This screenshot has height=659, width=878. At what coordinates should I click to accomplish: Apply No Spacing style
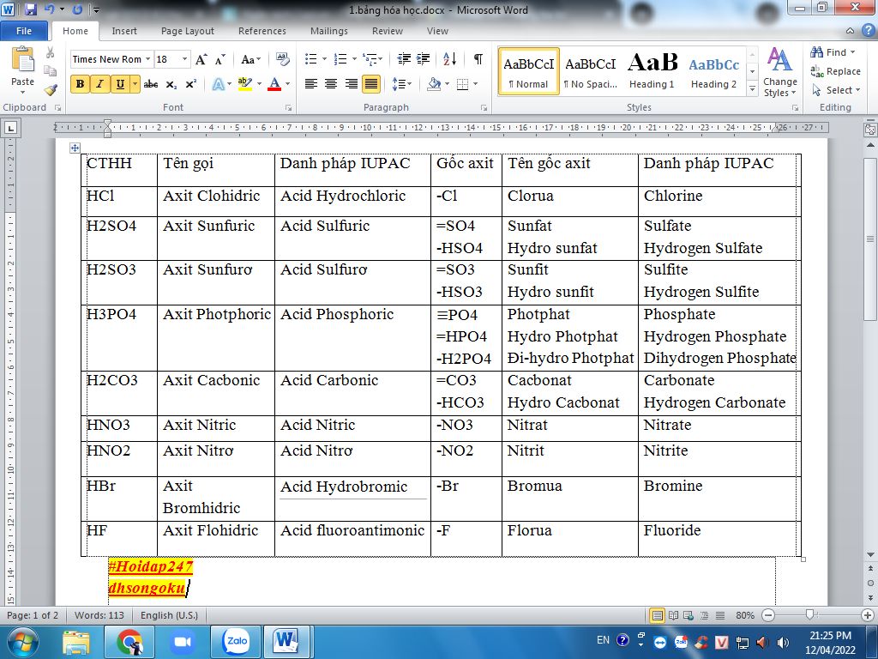590,71
